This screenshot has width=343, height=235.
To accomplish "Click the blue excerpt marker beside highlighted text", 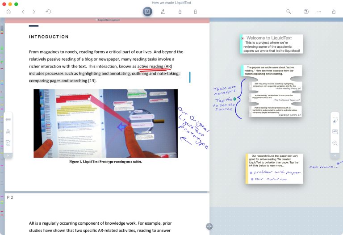I will coord(190,77).
